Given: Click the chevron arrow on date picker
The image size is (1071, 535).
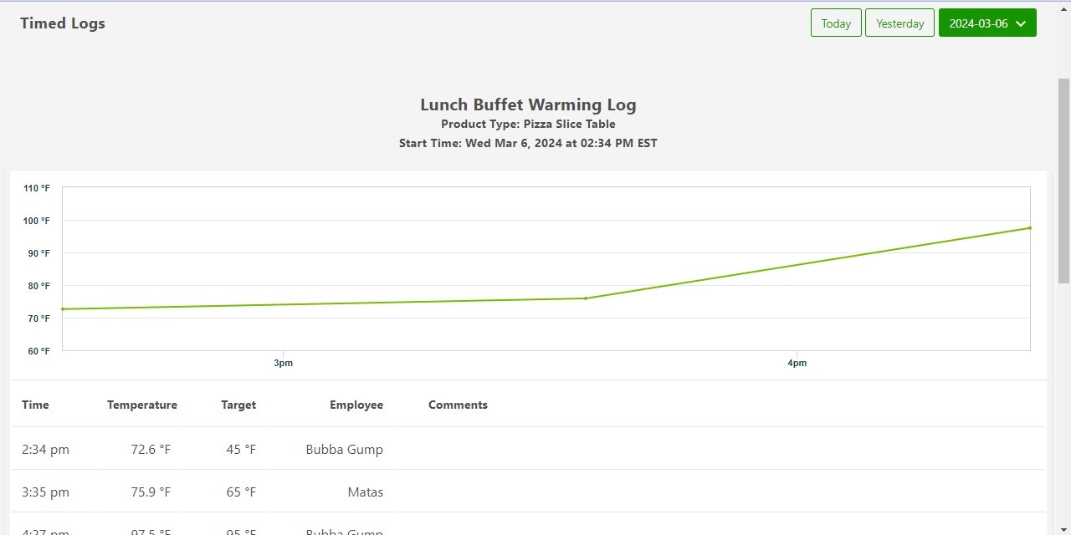Looking at the screenshot, I should pos(1021,23).
